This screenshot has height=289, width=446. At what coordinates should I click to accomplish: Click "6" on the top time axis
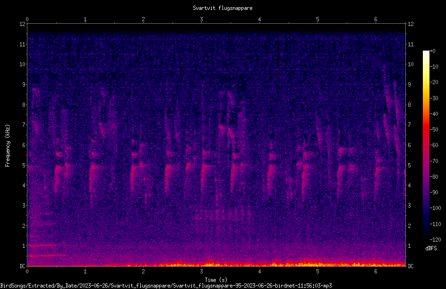click(376, 19)
